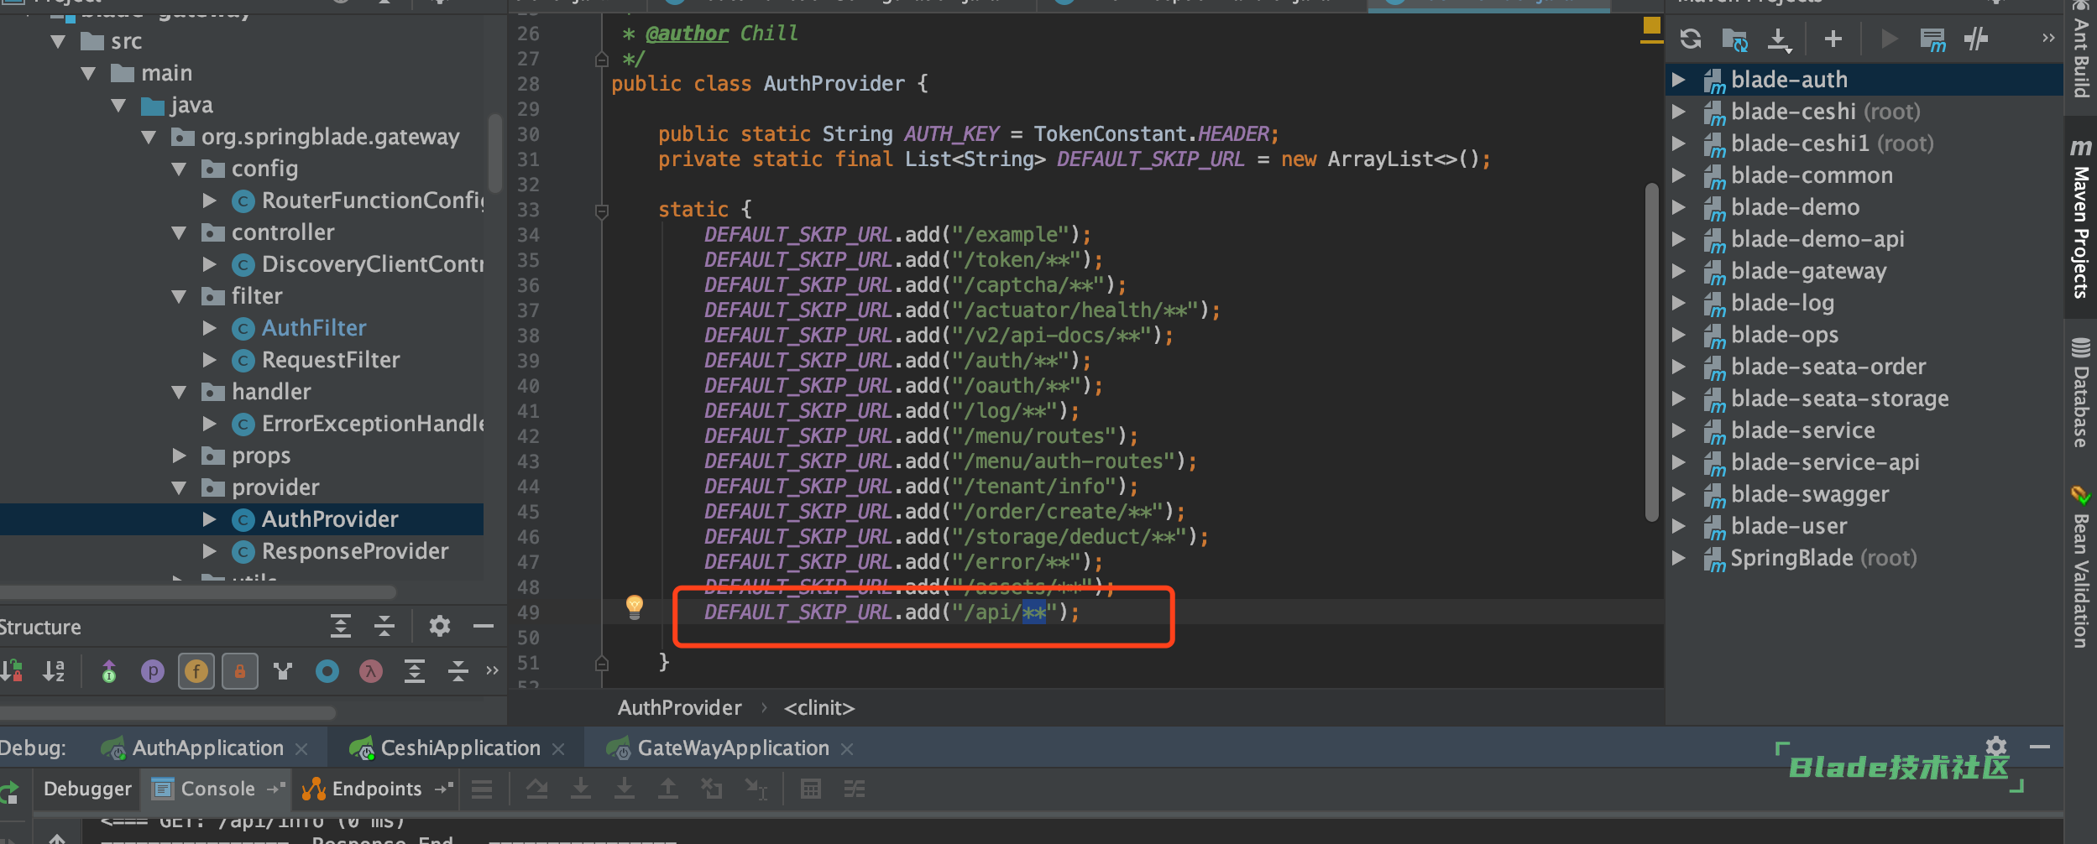Collapse the src folder
2097x844 pixels.
coord(58,41)
